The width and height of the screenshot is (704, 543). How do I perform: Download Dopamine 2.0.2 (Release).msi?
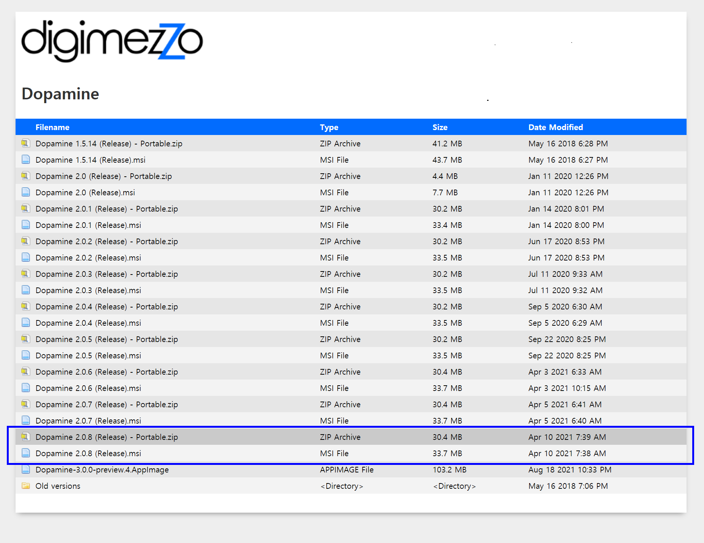pyautogui.click(x=88, y=258)
